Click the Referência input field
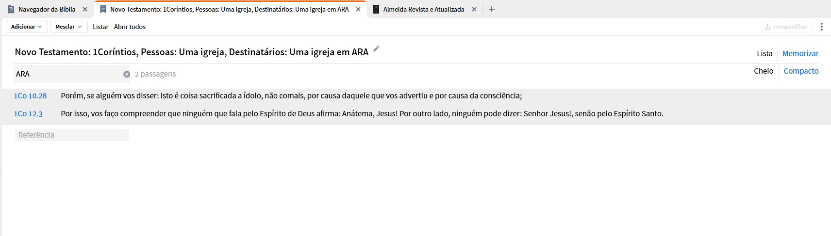The height and width of the screenshot is (236, 831). coord(72,135)
